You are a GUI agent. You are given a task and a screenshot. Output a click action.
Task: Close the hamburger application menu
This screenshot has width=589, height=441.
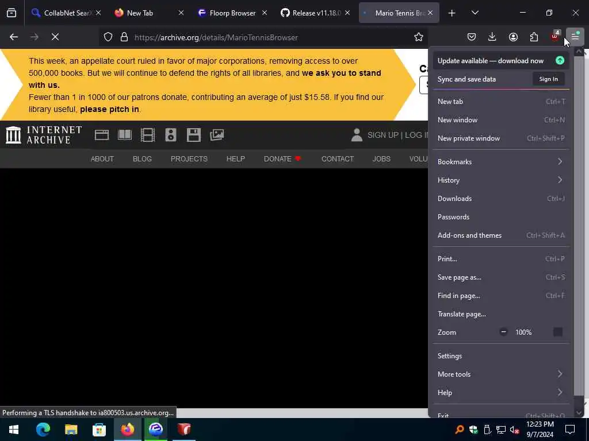575,36
